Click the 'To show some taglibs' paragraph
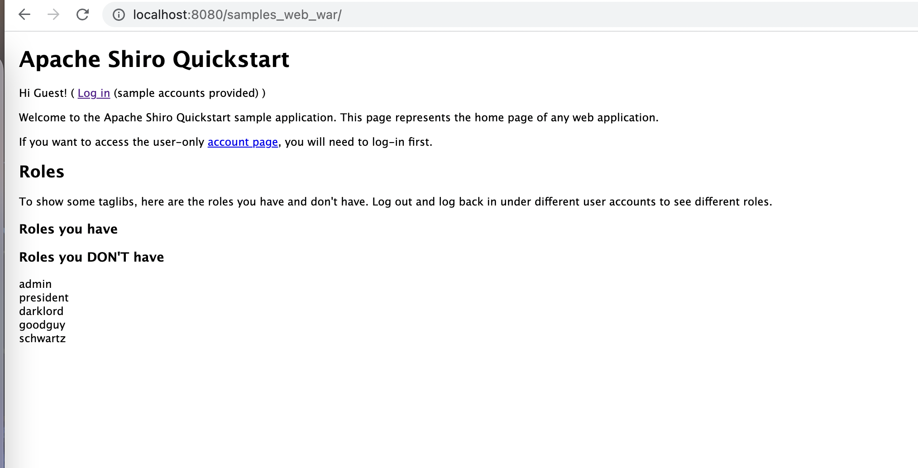The width and height of the screenshot is (918, 468). pyautogui.click(x=395, y=202)
